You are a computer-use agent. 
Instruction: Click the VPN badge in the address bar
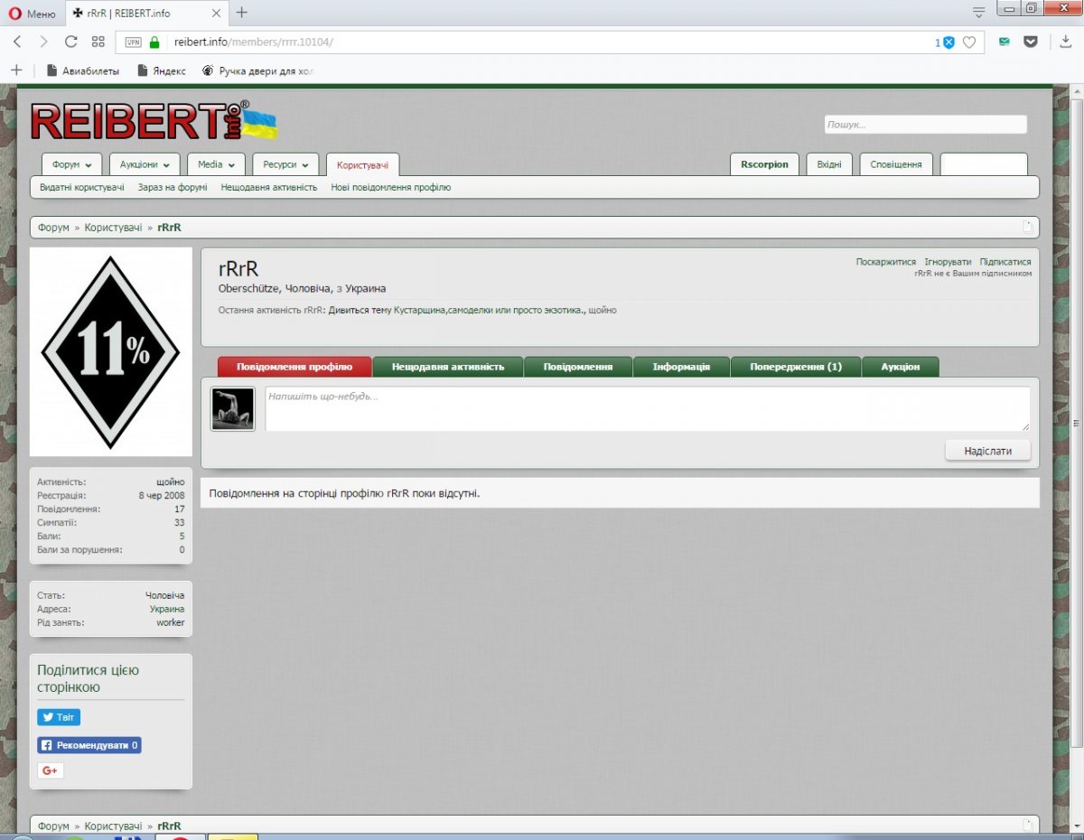pyautogui.click(x=133, y=42)
